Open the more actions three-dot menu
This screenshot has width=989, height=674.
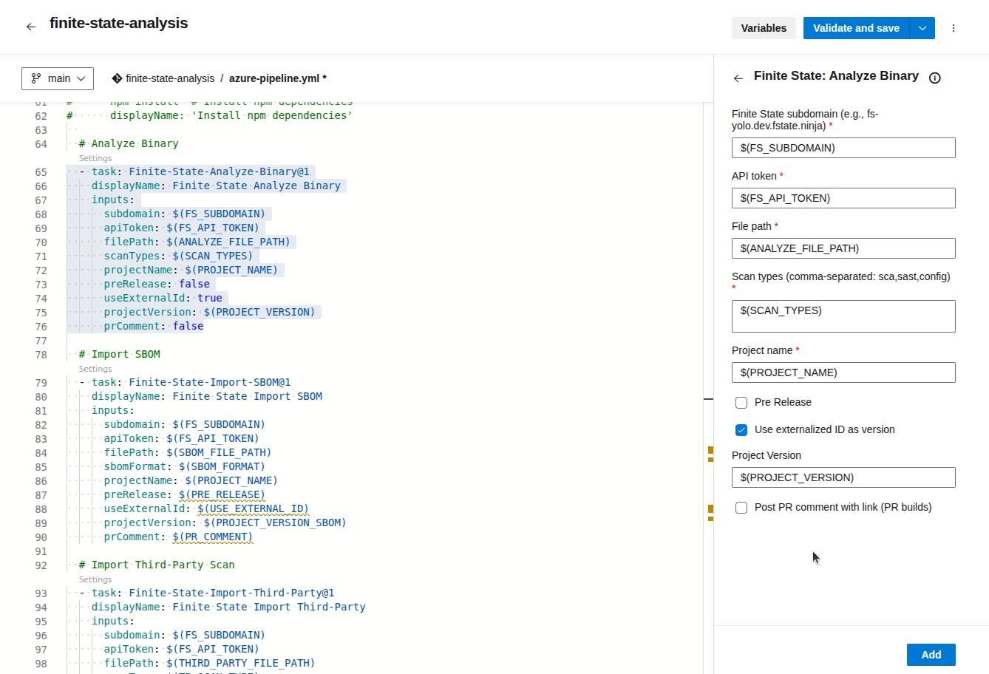[954, 28]
